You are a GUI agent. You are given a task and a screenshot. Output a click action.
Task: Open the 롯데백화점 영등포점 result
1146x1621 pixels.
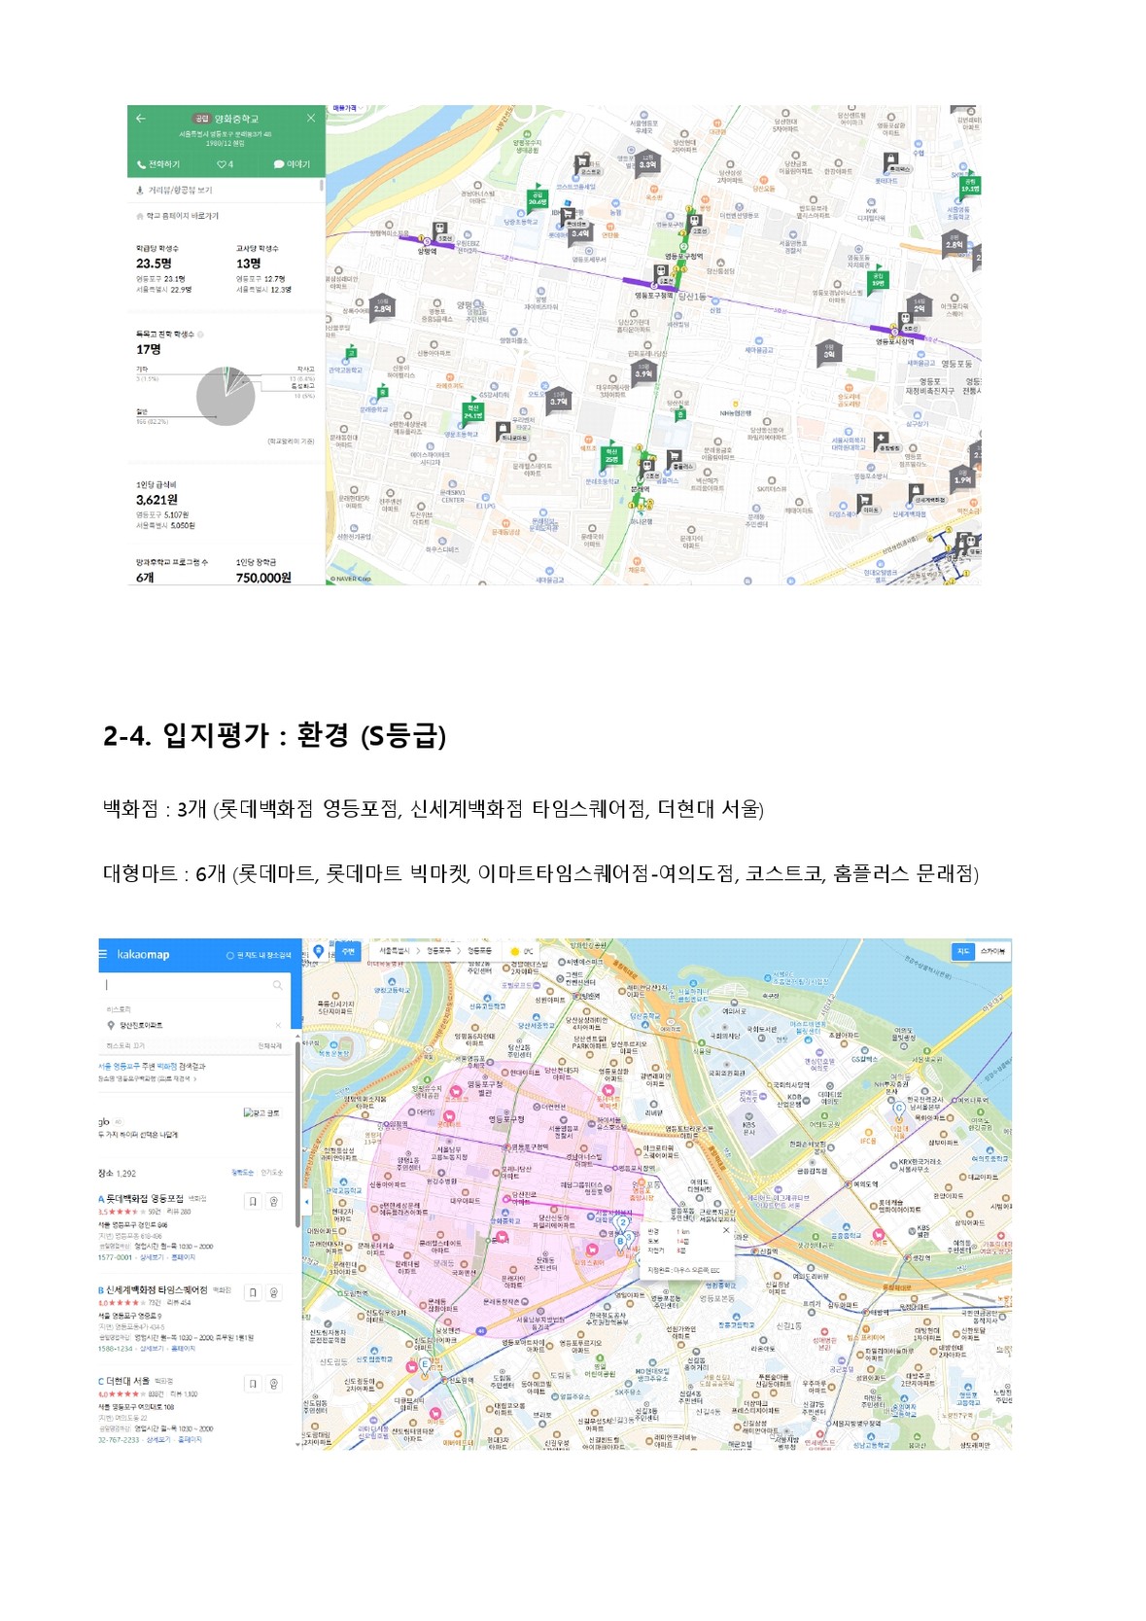point(145,1199)
